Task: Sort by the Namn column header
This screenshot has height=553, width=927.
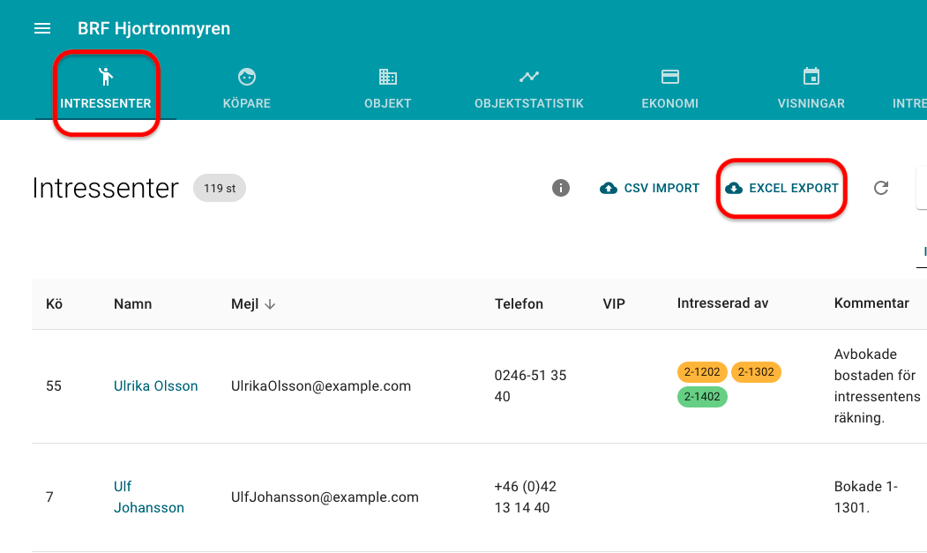Action: [x=133, y=303]
